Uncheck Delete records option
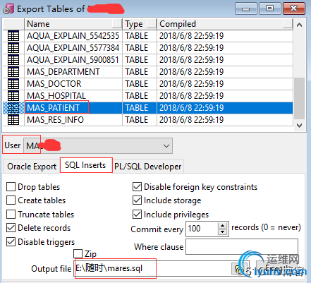Image resolution: width=311 pixels, height=283 pixels. click(11, 228)
